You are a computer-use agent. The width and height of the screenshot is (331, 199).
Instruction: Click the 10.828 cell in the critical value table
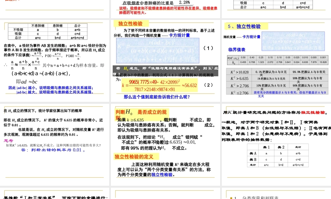click(323, 62)
